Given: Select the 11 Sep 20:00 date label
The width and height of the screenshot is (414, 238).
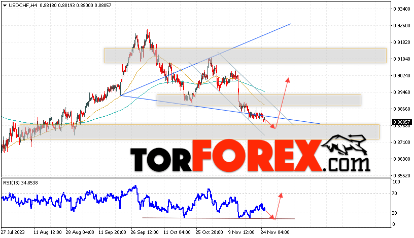Looking at the screenshot, I should (x=112, y=232).
